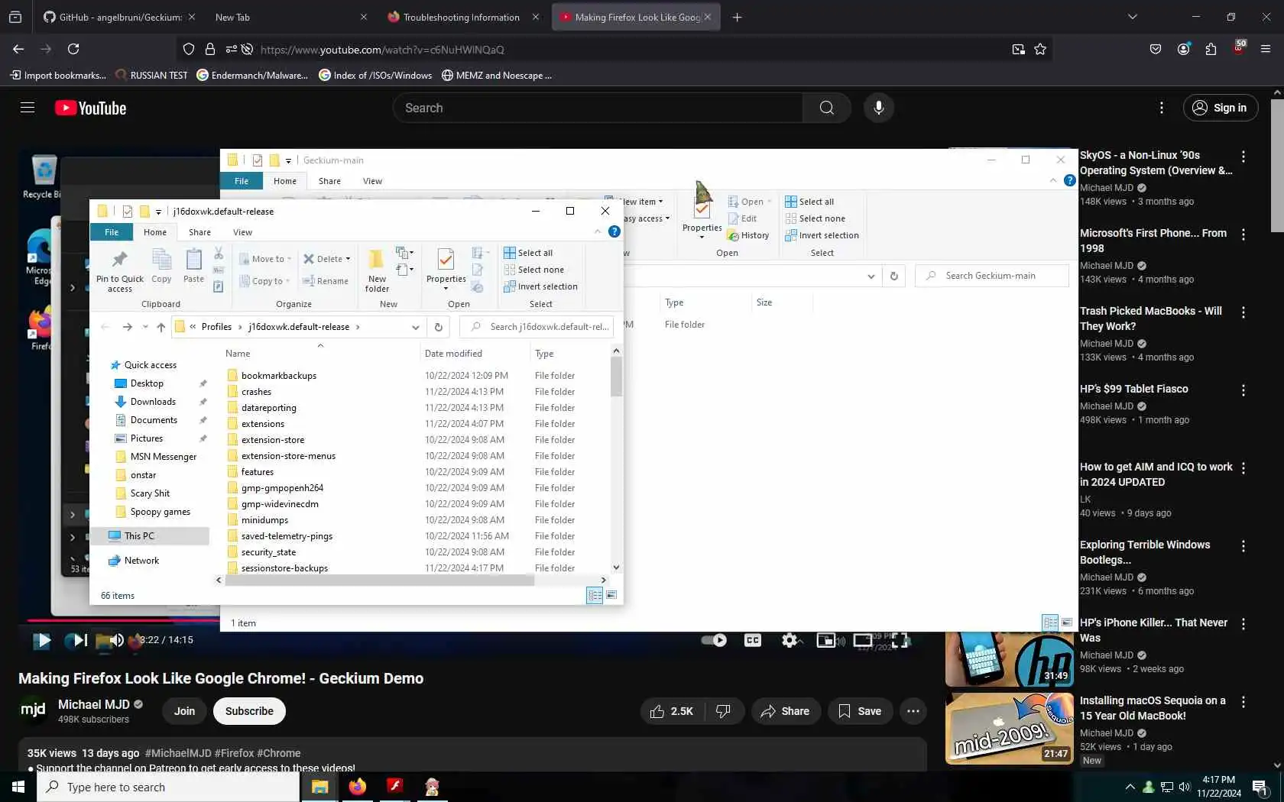Save page to Pocket icon

click(1156, 49)
